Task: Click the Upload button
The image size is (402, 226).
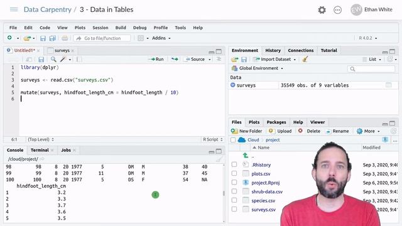Action: tap(280, 131)
